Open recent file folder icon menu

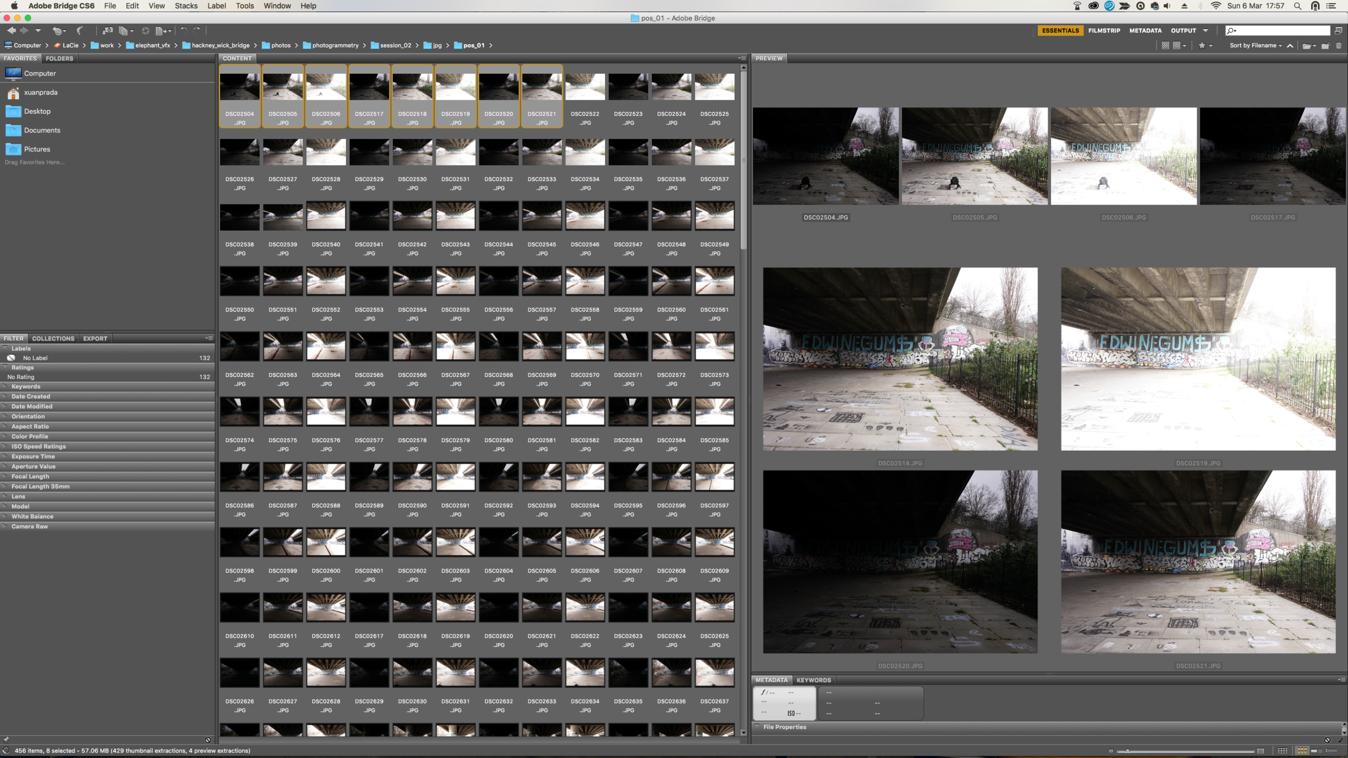1309,46
